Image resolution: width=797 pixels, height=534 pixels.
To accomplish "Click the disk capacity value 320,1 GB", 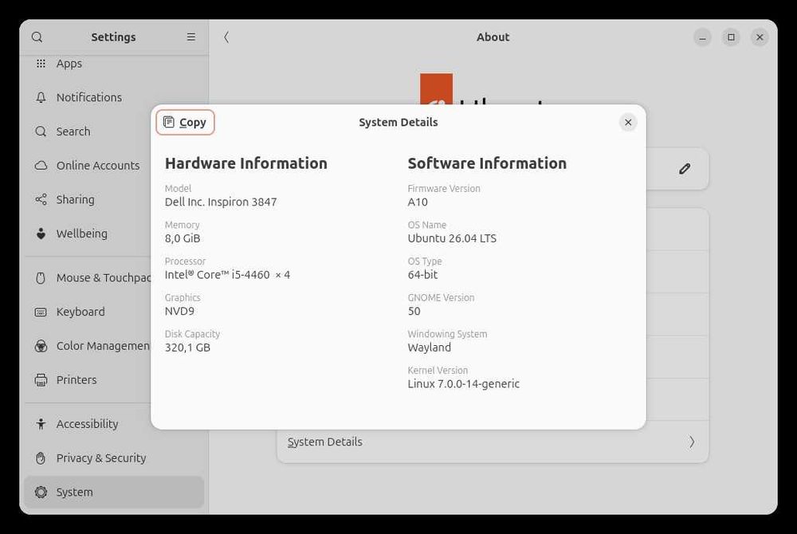I will (x=187, y=347).
